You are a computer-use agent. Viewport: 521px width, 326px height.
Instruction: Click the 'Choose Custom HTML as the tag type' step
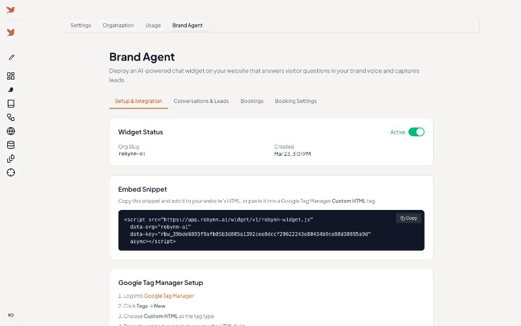pyautogui.click(x=166, y=316)
